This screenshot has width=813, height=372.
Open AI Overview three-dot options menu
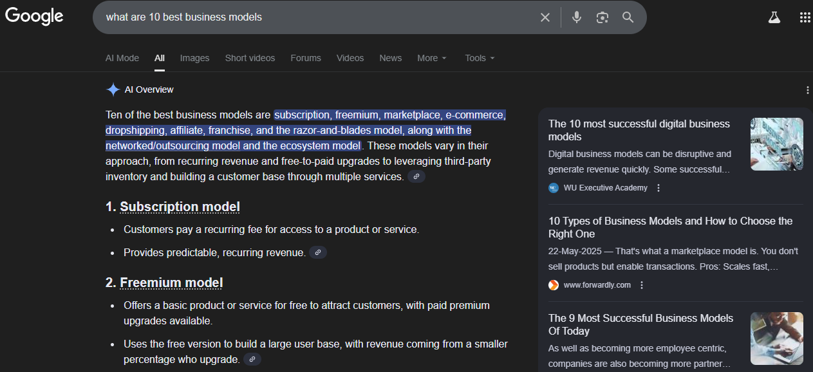[807, 90]
